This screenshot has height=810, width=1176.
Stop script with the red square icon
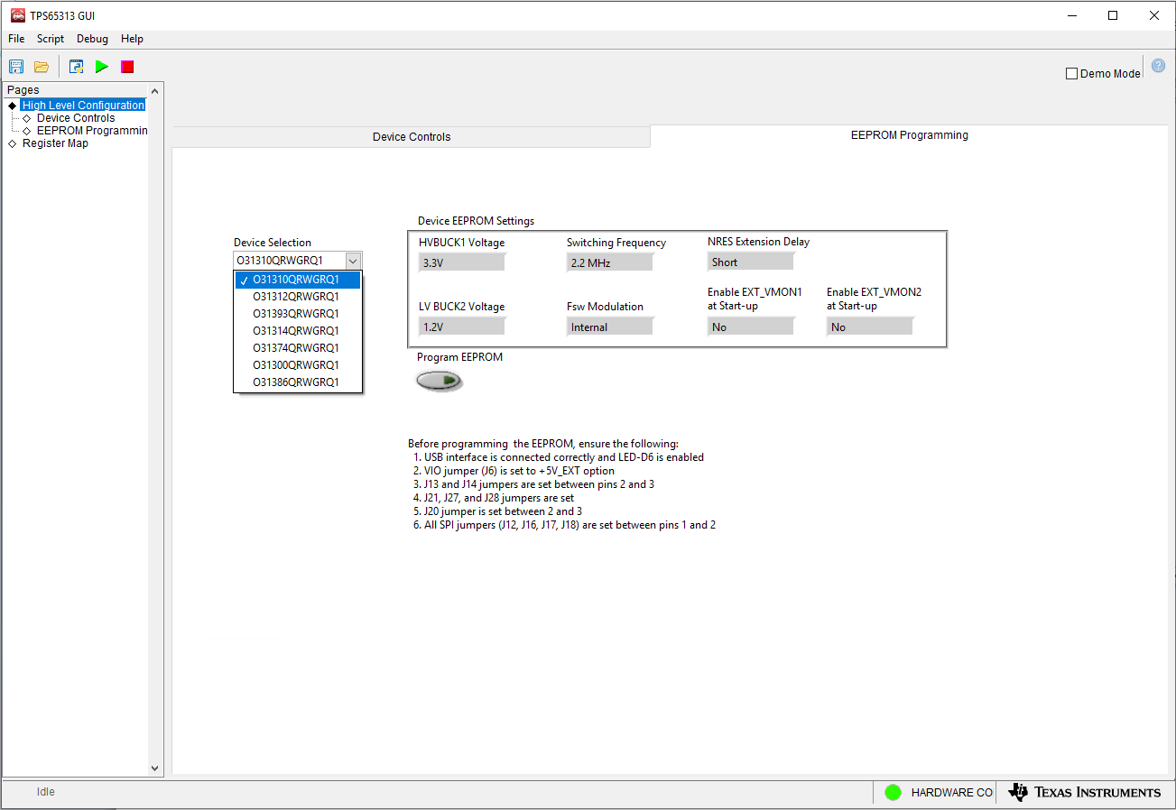(x=127, y=67)
